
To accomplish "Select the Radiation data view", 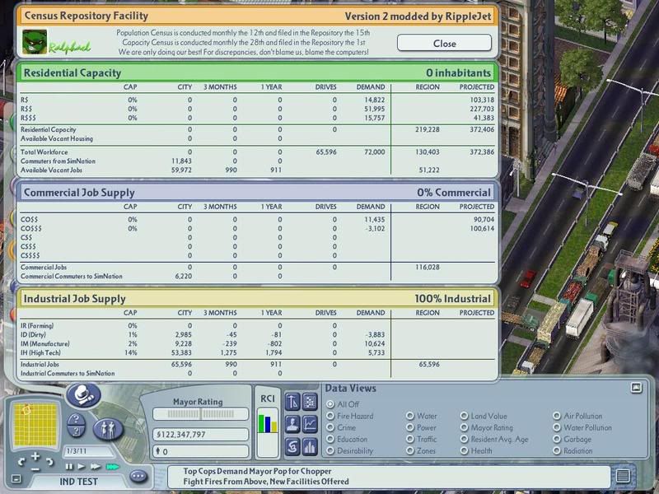I will click(557, 450).
